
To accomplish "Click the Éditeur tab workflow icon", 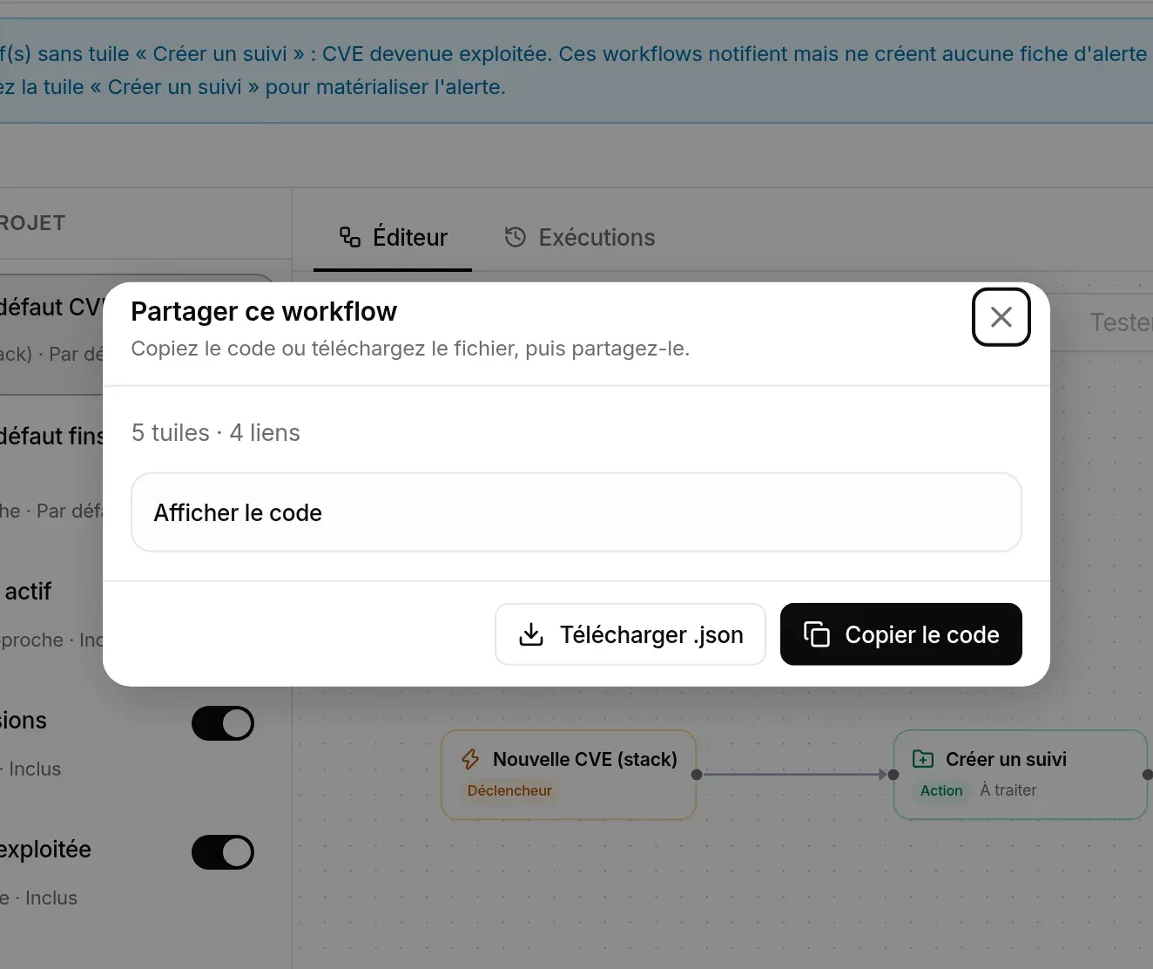I will (x=350, y=237).
